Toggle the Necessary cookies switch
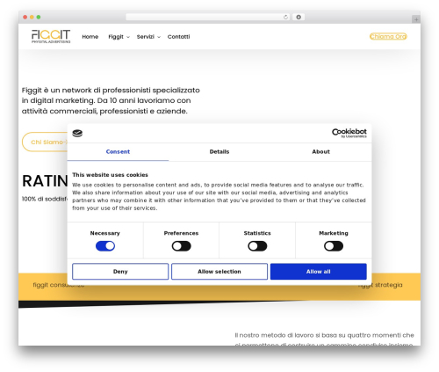439x372 pixels. (105, 246)
